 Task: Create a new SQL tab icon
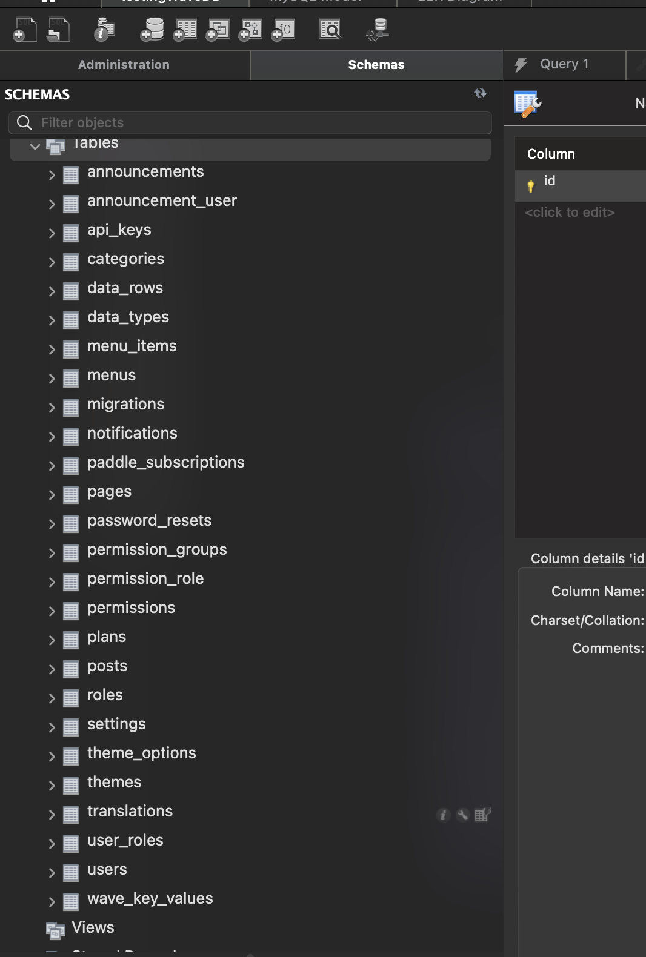(25, 29)
